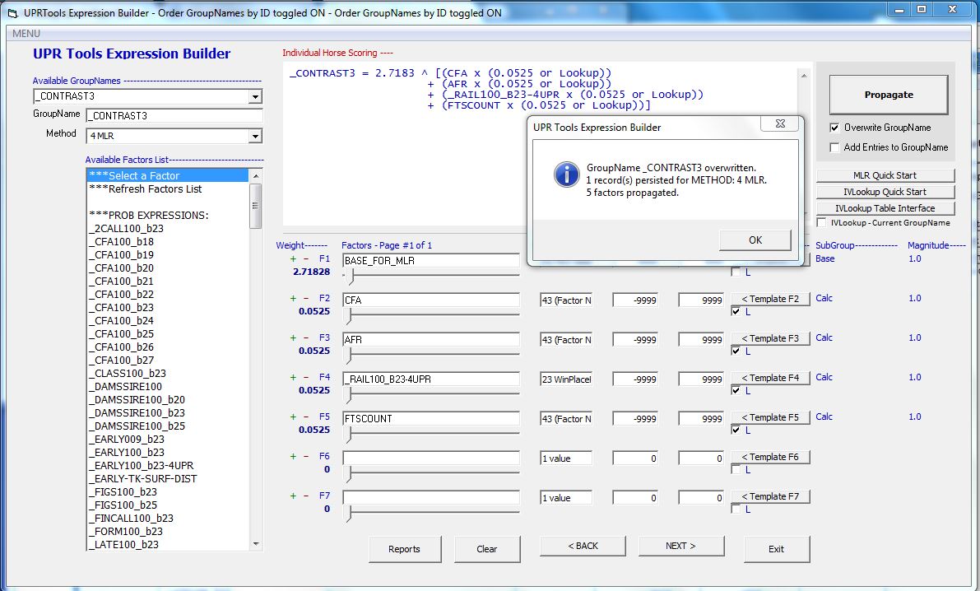
Task: Click plus weight icon for F4
Action: [x=293, y=377]
